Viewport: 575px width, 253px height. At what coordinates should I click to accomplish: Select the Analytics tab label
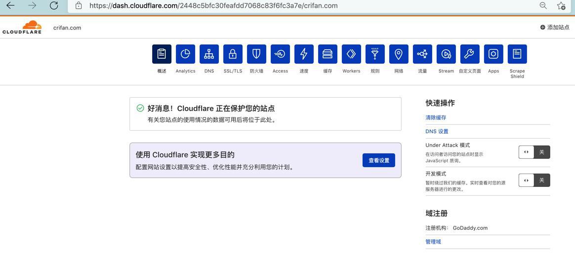185,71
